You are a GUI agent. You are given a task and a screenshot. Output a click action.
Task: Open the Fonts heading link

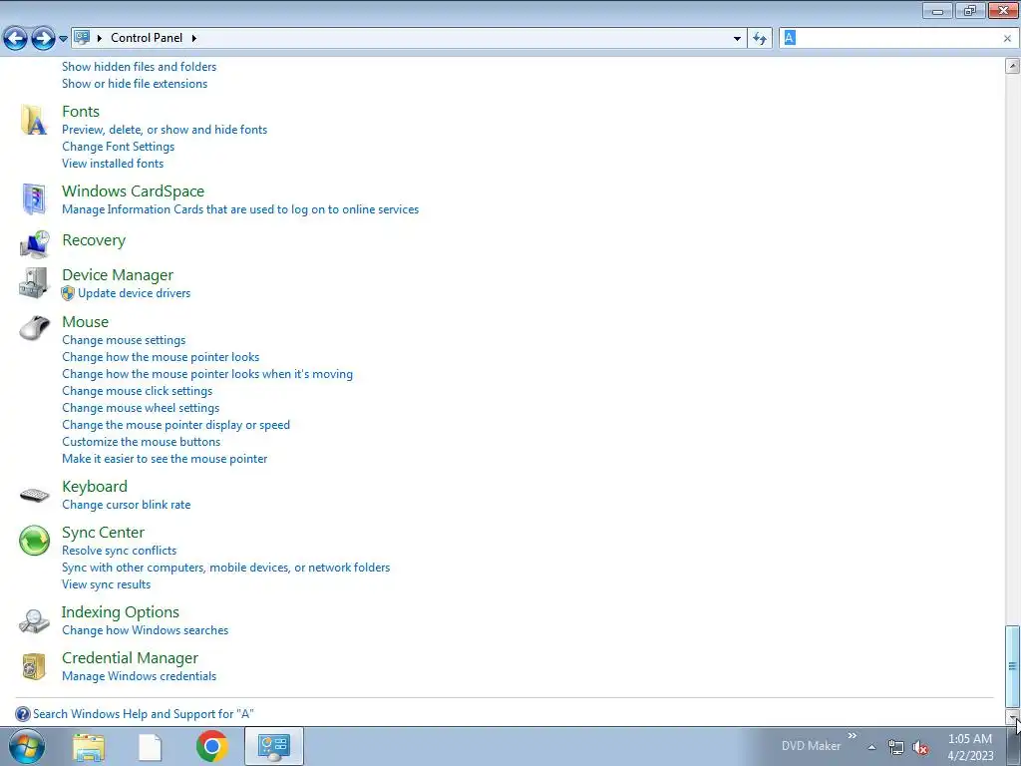coord(81,112)
